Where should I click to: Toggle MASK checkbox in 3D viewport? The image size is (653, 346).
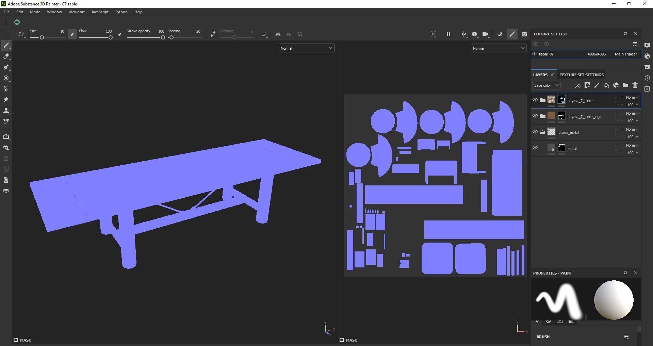tap(16, 340)
